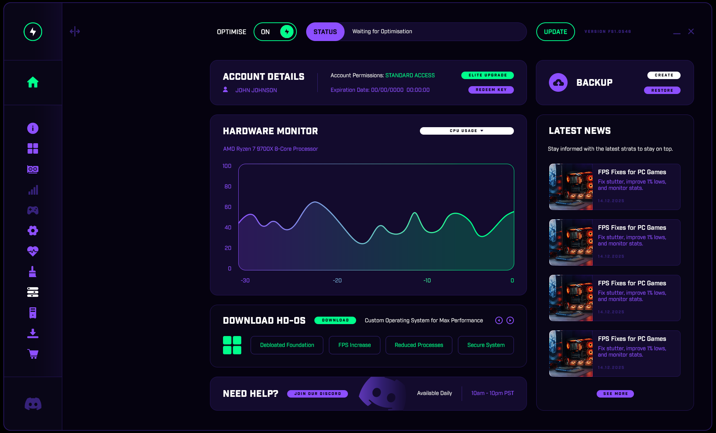
Task: Open the performance stats bar chart
Action: (33, 189)
